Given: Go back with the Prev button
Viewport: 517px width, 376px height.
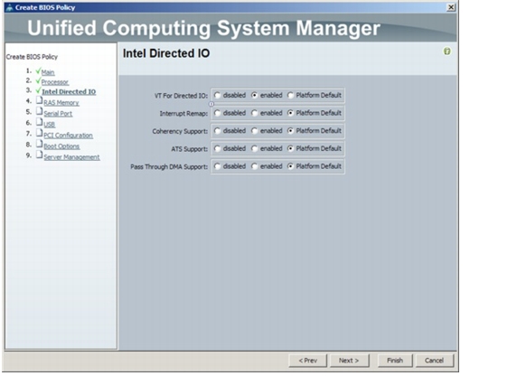Looking at the screenshot, I should 307,361.
